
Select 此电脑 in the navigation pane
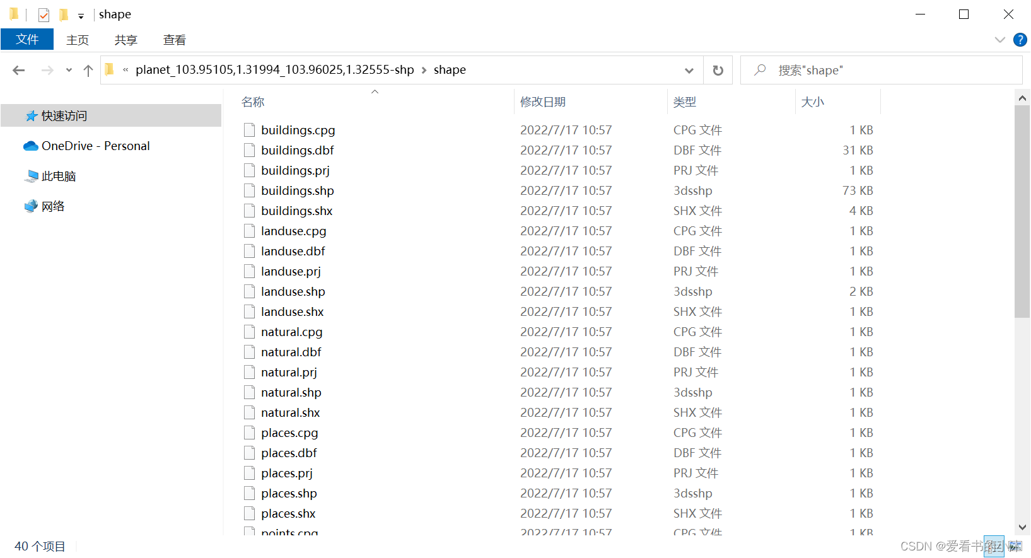point(58,177)
